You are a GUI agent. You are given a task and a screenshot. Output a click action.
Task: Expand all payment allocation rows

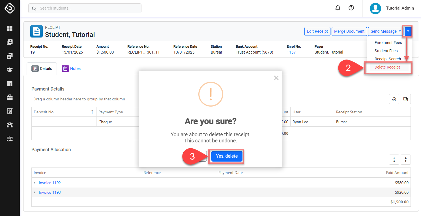(394, 160)
